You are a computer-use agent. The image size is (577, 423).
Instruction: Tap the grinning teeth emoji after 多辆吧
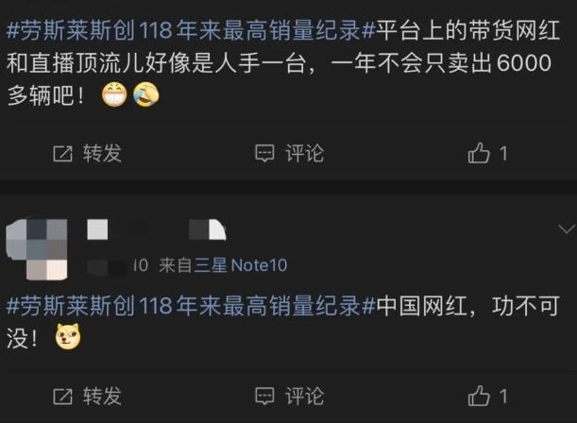114,95
